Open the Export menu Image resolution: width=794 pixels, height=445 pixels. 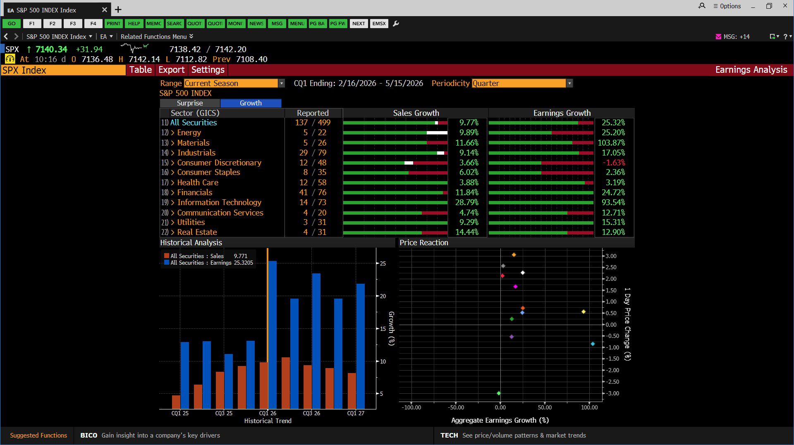(x=171, y=70)
